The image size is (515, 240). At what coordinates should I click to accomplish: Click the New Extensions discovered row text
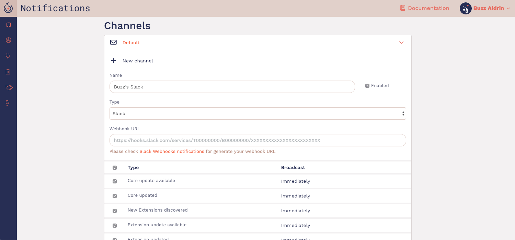coord(158,210)
